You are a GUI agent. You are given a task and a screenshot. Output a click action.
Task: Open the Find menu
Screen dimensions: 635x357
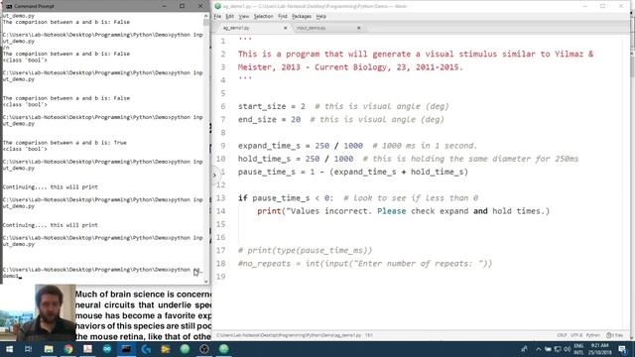[282, 17]
